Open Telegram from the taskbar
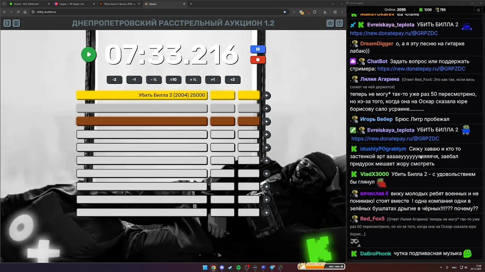Image resolution: width=485 pixels, height=272 pixels. [x=272, y=267]
